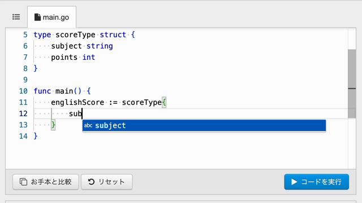Switch to the main.go tab
The height and width of the screenshot is (203, 362).
point(51,17)
